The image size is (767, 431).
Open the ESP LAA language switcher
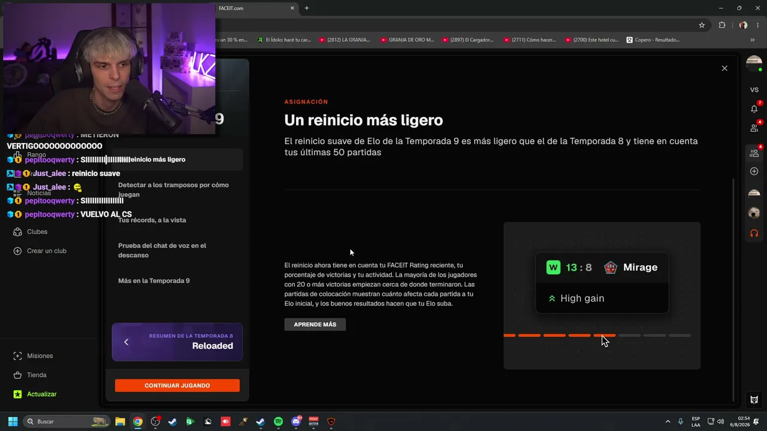click(x=696, y=421)
